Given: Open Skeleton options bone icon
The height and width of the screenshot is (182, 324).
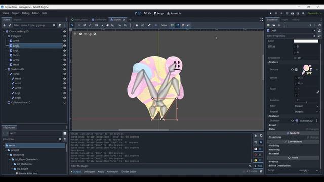Looking at the screenshot, I should [149, 25].
